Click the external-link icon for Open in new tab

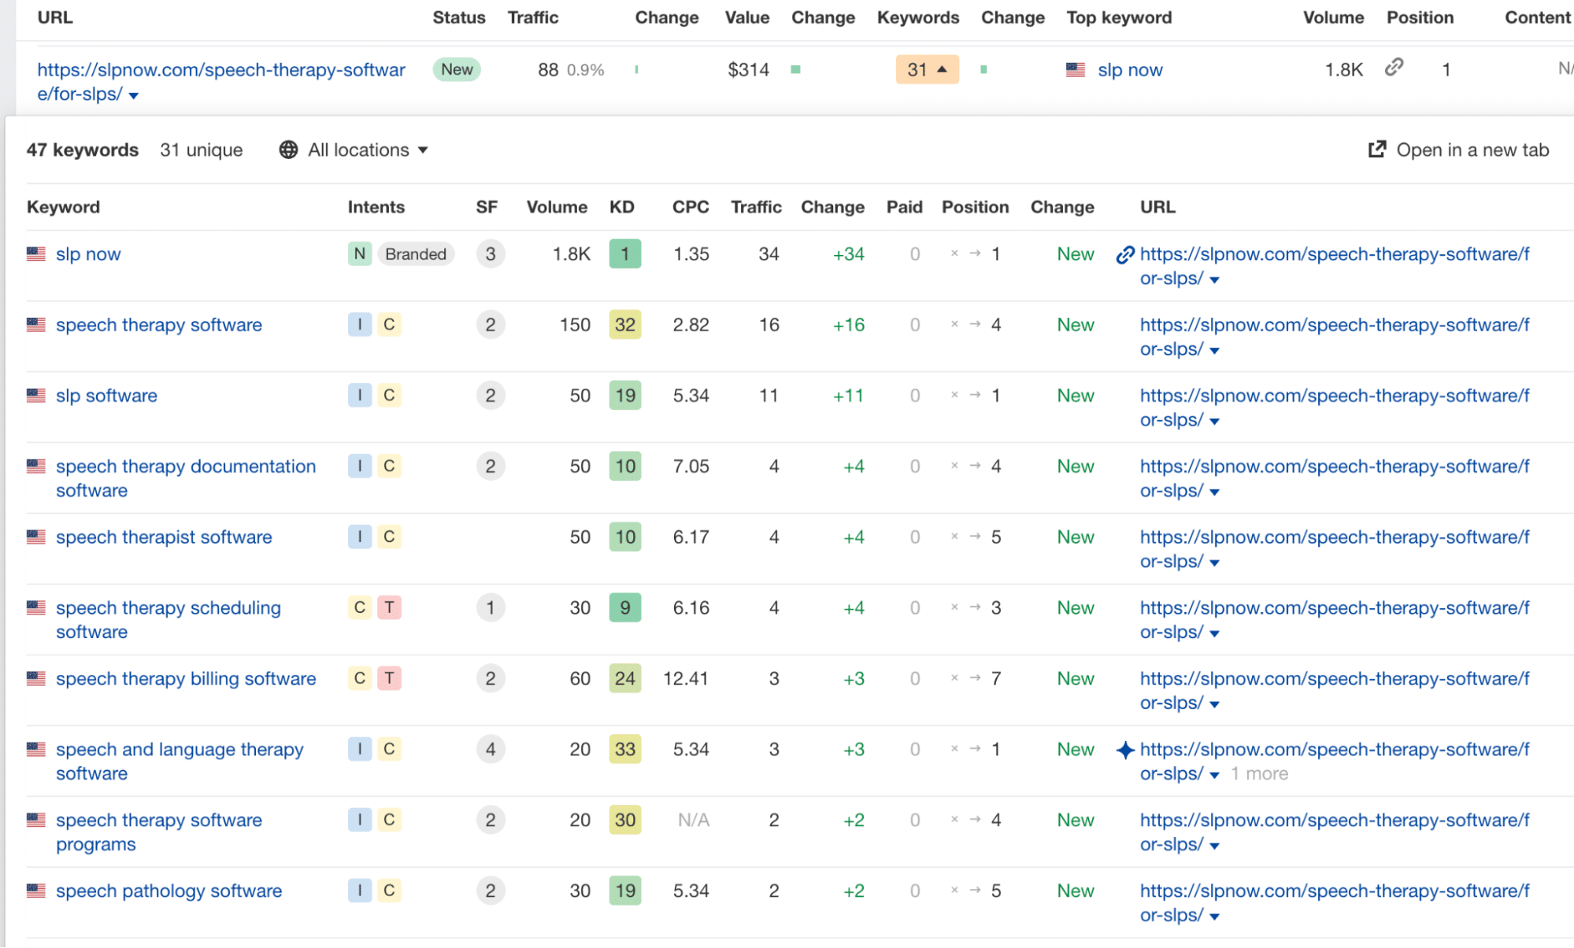pos(1376,149)
